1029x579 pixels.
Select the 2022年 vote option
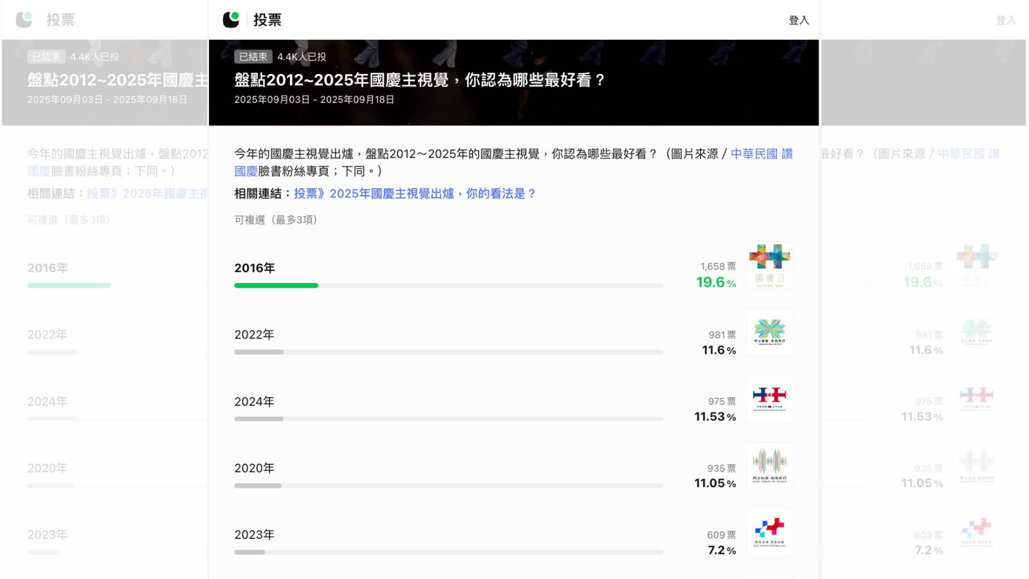(x=255, y=334)
